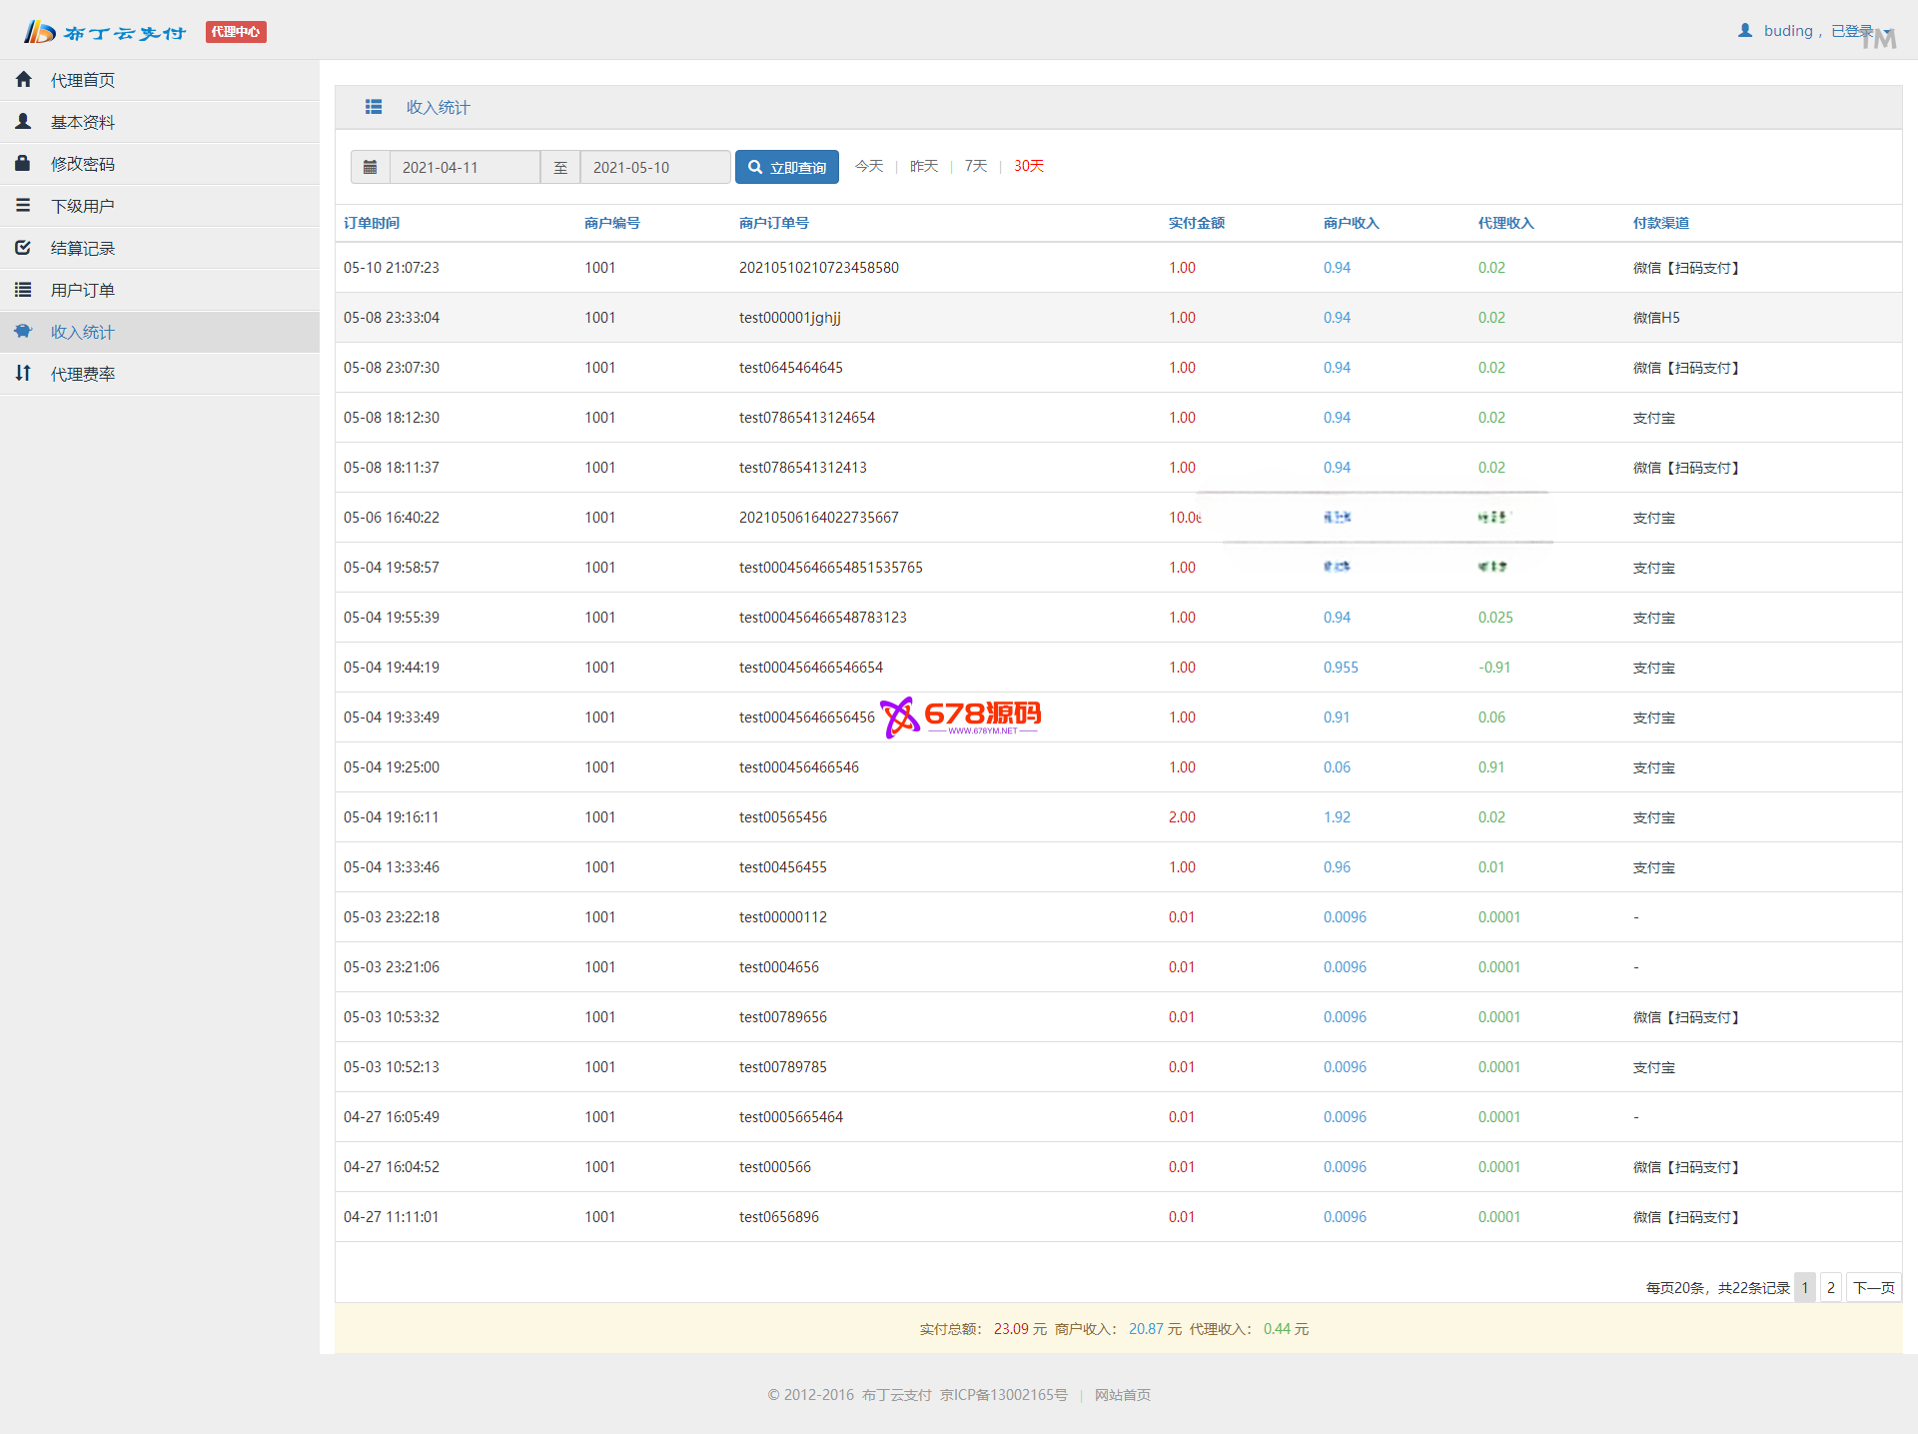The width and height of the screenshot is (1918, 1434).
Task: Click the lock icon for 修改密码
Action: pyautogui.click(x=23, y=163)
